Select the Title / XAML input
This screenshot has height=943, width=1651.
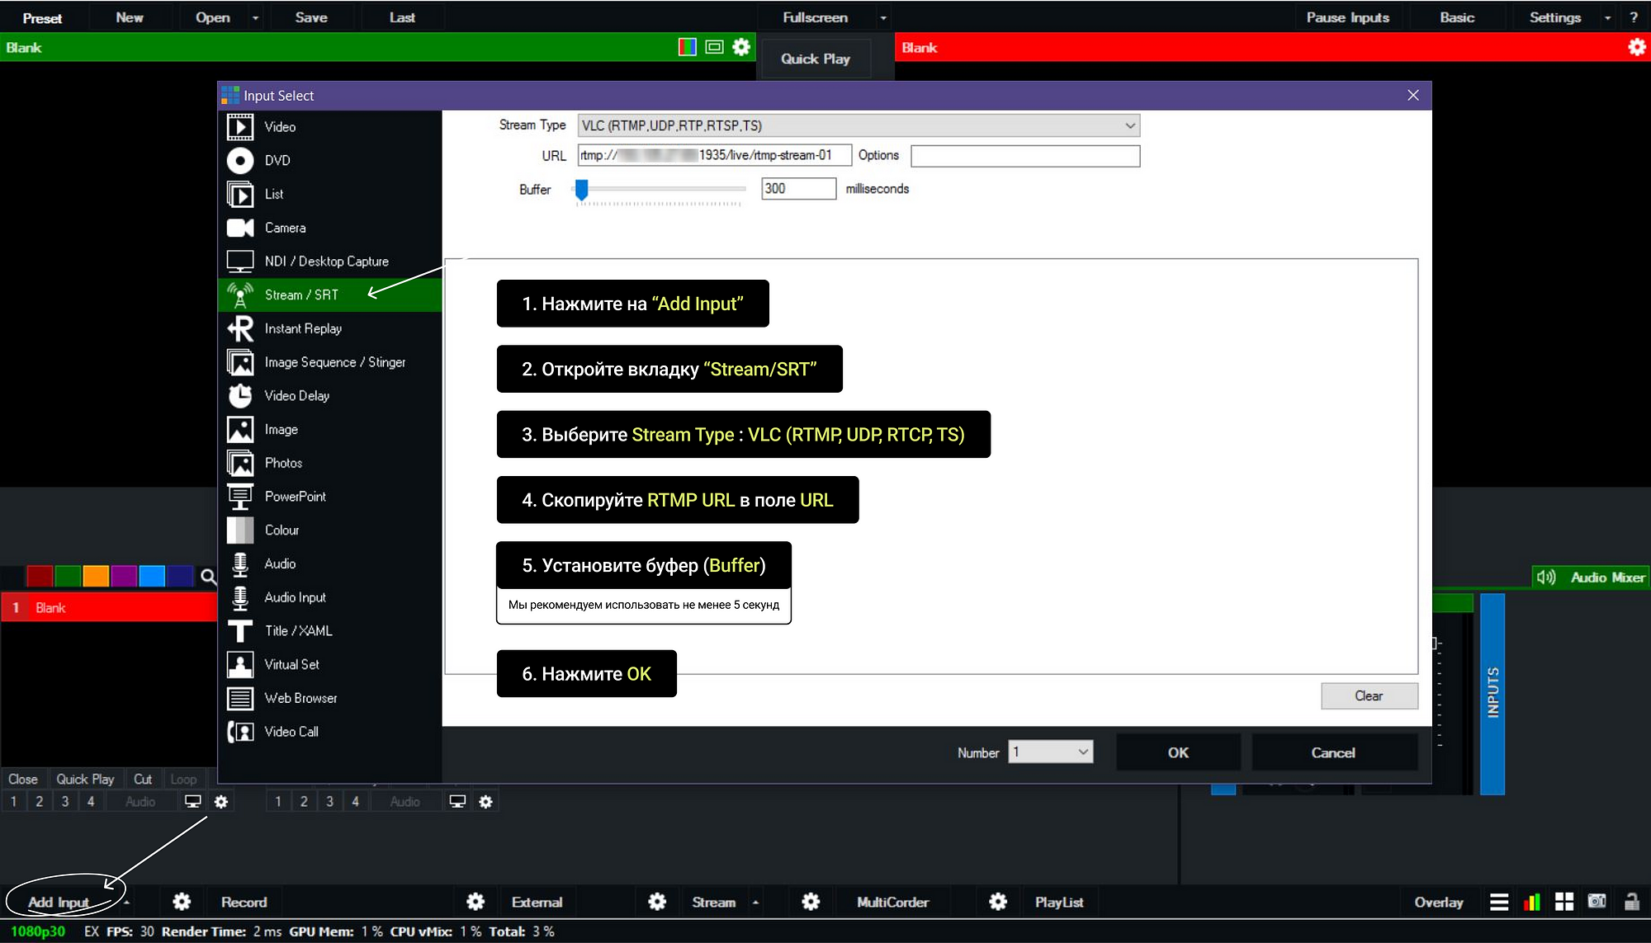point(329,631)
